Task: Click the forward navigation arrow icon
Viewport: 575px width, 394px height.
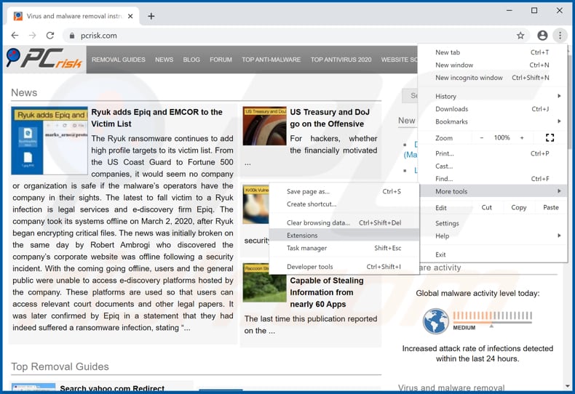Action: [32, 36]
